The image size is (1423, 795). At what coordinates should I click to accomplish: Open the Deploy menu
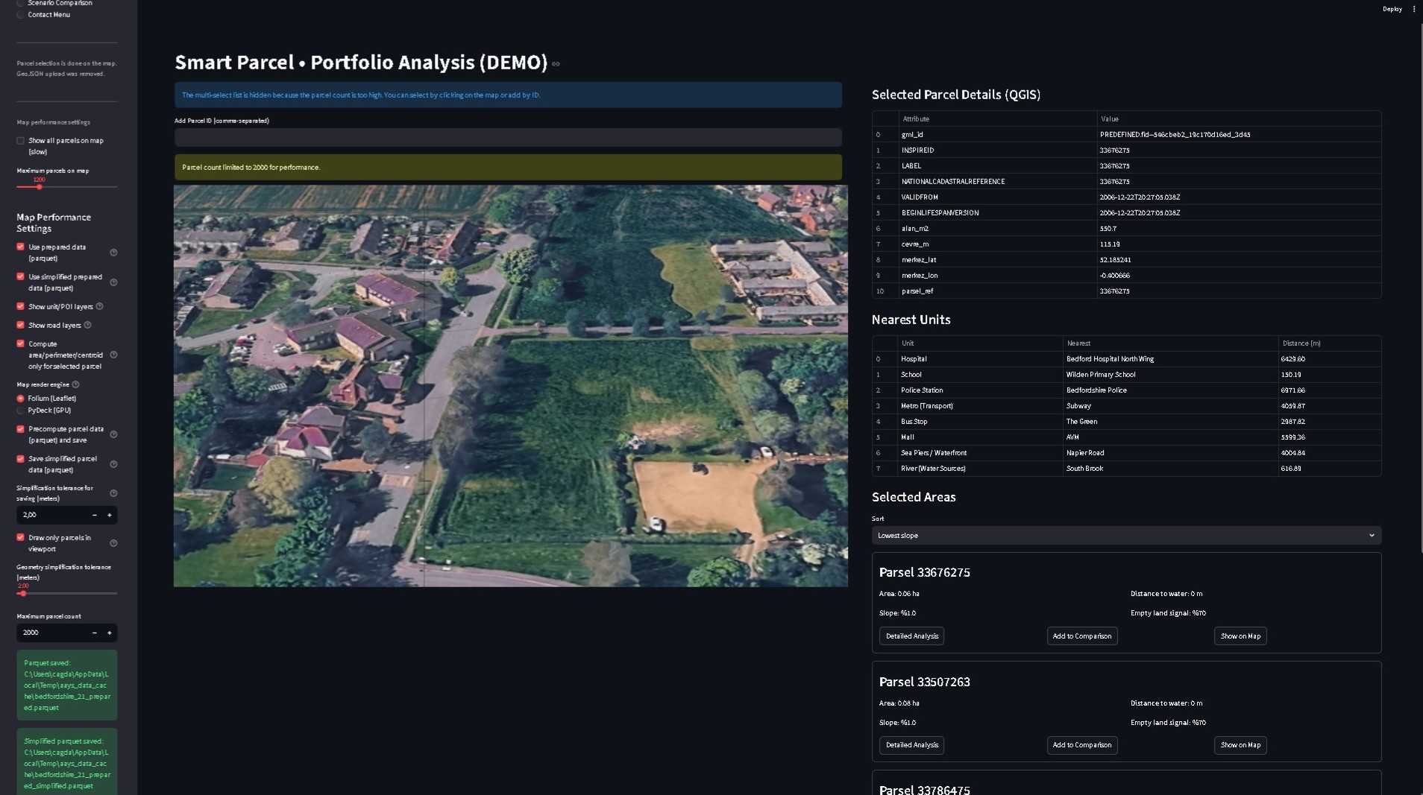pos(1392,8)
